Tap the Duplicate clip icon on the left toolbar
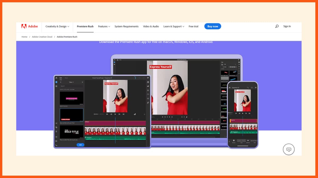318x178 pixels. (56, 127)
